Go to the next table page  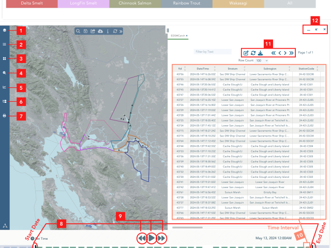(285, 53)
